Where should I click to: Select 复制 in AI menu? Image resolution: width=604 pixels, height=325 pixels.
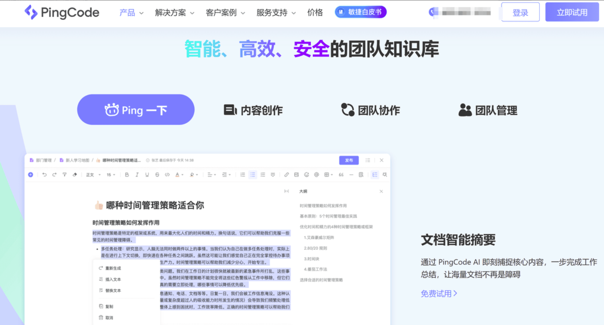(x=106, y=306)
